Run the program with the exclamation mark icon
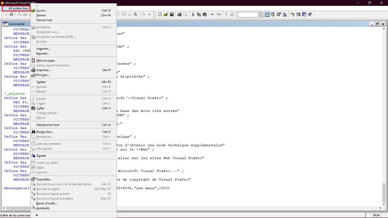This screenshot has width=388, height=218. pyautogui.click(x=226, y=14)
